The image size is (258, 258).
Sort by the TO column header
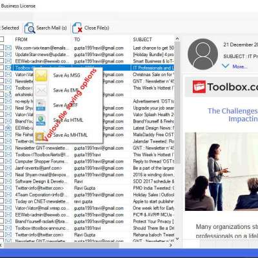[77, 39]
